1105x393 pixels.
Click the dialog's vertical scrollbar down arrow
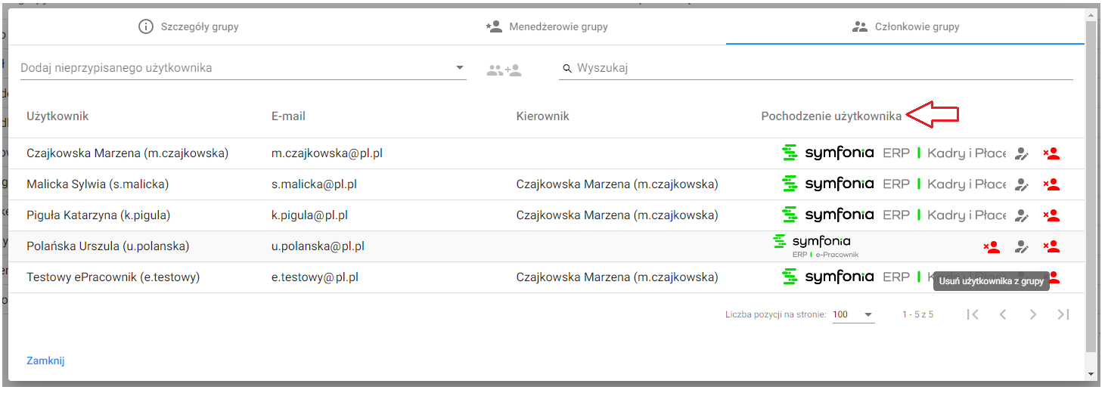1090,374
